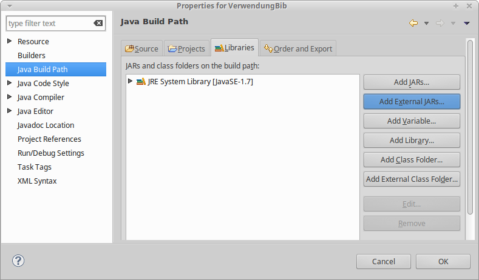Expand the Resource tree node
Screen dimensions: 479x280
9,41
